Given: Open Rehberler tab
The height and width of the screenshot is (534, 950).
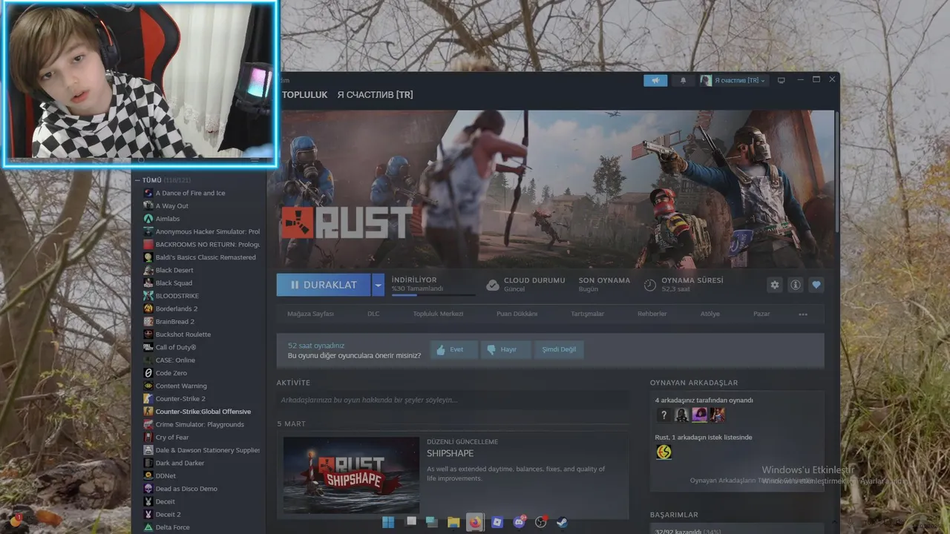Looking at the screenshot, I should pyautogui.click(x=652, y=314).
